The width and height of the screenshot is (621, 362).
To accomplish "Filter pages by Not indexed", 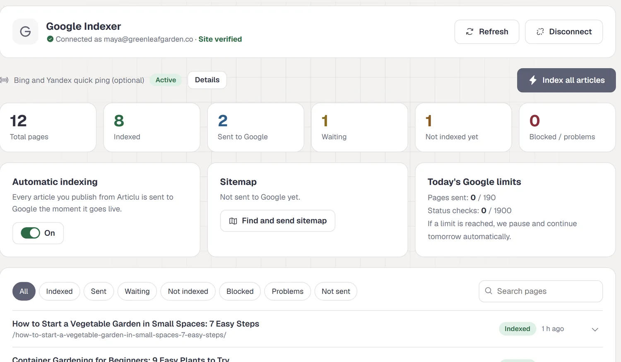I will click(x=188, y=291).
